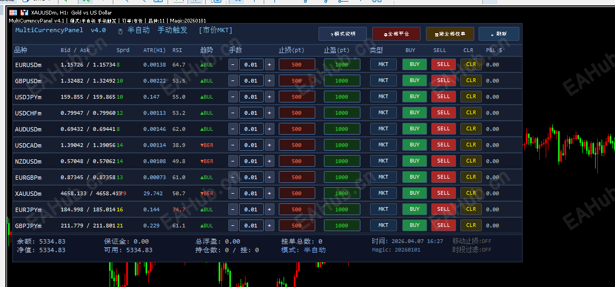This screenshot has width=615, height=287.
Task: Increase the GBPUSDm lot size with plus
Action: 270,80
